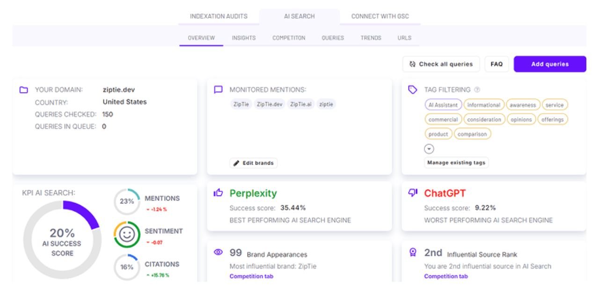Screen dimensions: 599x304
Task: Click the Tag Filtering tag icon
Action: (x=413, y=90)
